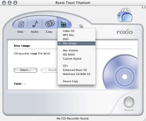Image resolution: width=146 pixels, height=121 pixels.
Task: Choose Device Copy from the menu
Action: pos(77,81)
